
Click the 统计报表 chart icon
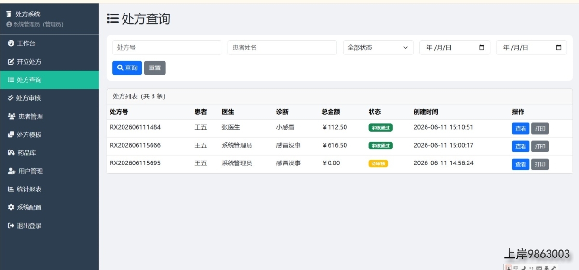[x=11, y=189]
